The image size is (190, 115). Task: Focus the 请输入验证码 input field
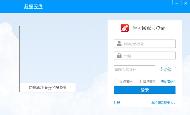point(135,69)
